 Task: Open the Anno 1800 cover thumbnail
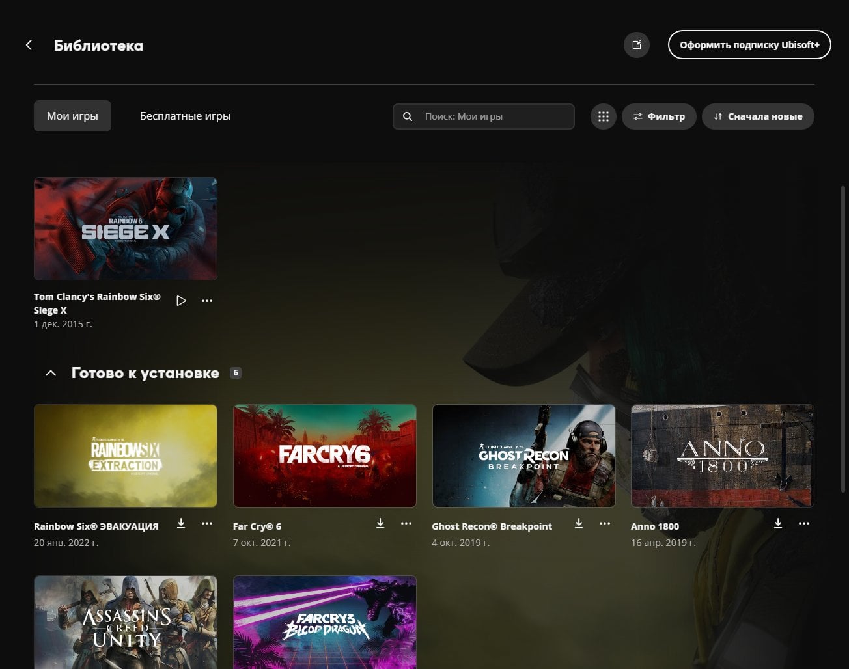tap(723, 456)
